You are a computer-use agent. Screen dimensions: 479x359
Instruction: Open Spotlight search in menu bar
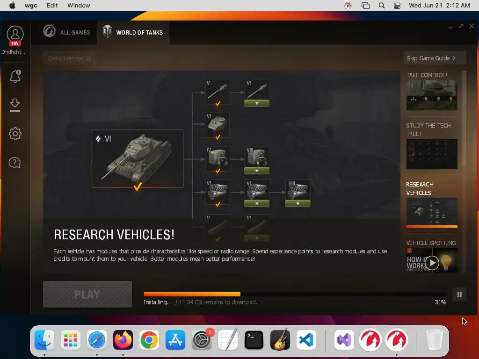coord(382,6)
